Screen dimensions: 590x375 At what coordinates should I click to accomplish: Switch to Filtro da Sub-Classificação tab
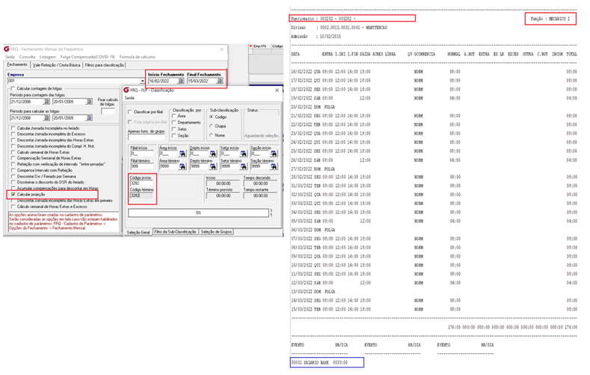point(175,232)
